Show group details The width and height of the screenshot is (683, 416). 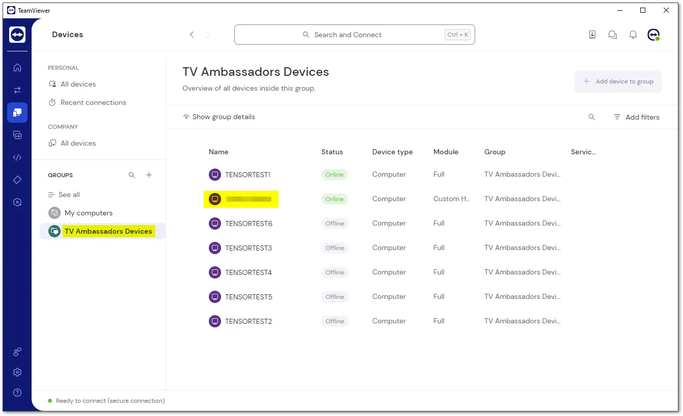pyautogui.click(x=219, y=117)
